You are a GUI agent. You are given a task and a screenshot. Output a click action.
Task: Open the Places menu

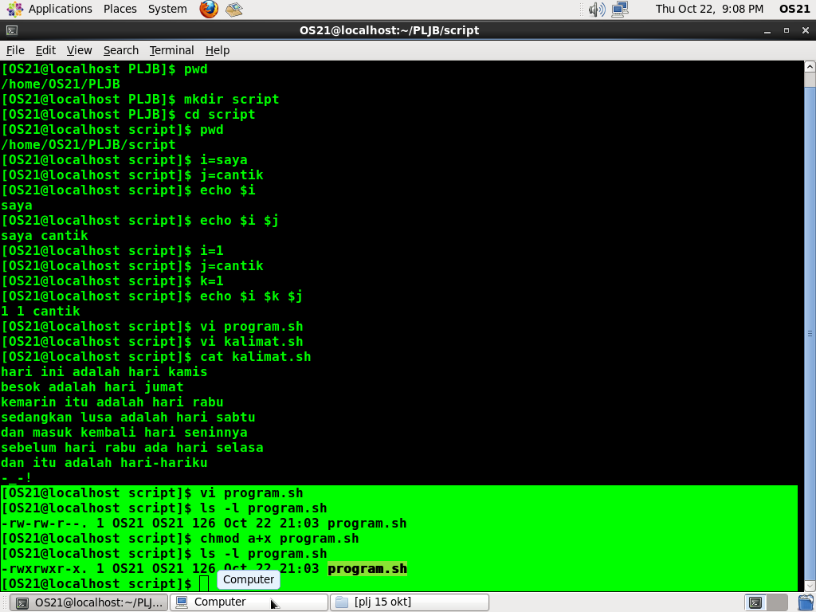[x=120, y=9]
